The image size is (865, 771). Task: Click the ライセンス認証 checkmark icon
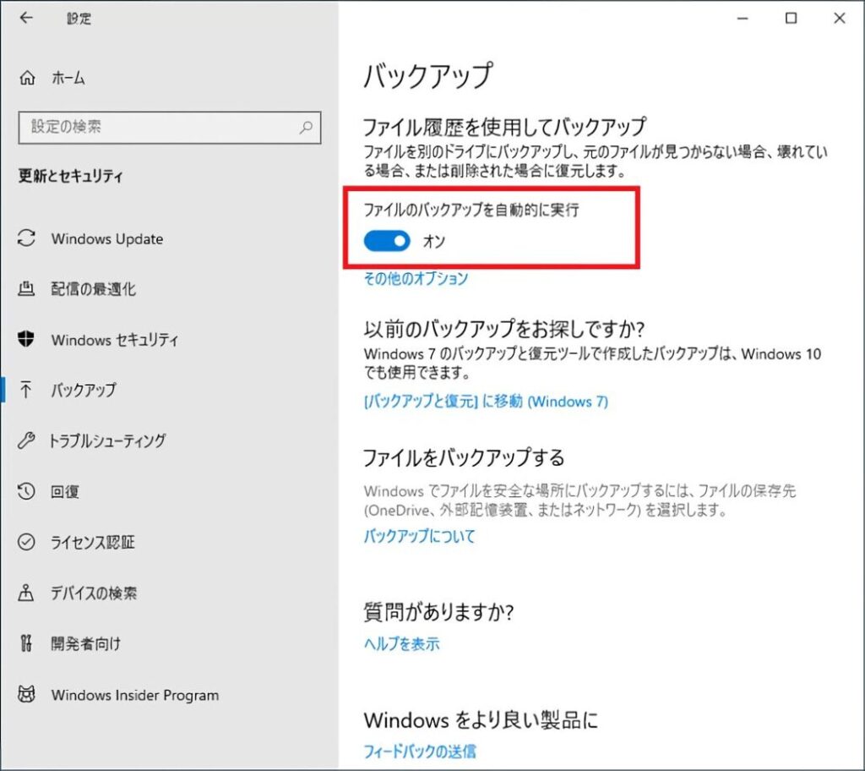[27, 542]
